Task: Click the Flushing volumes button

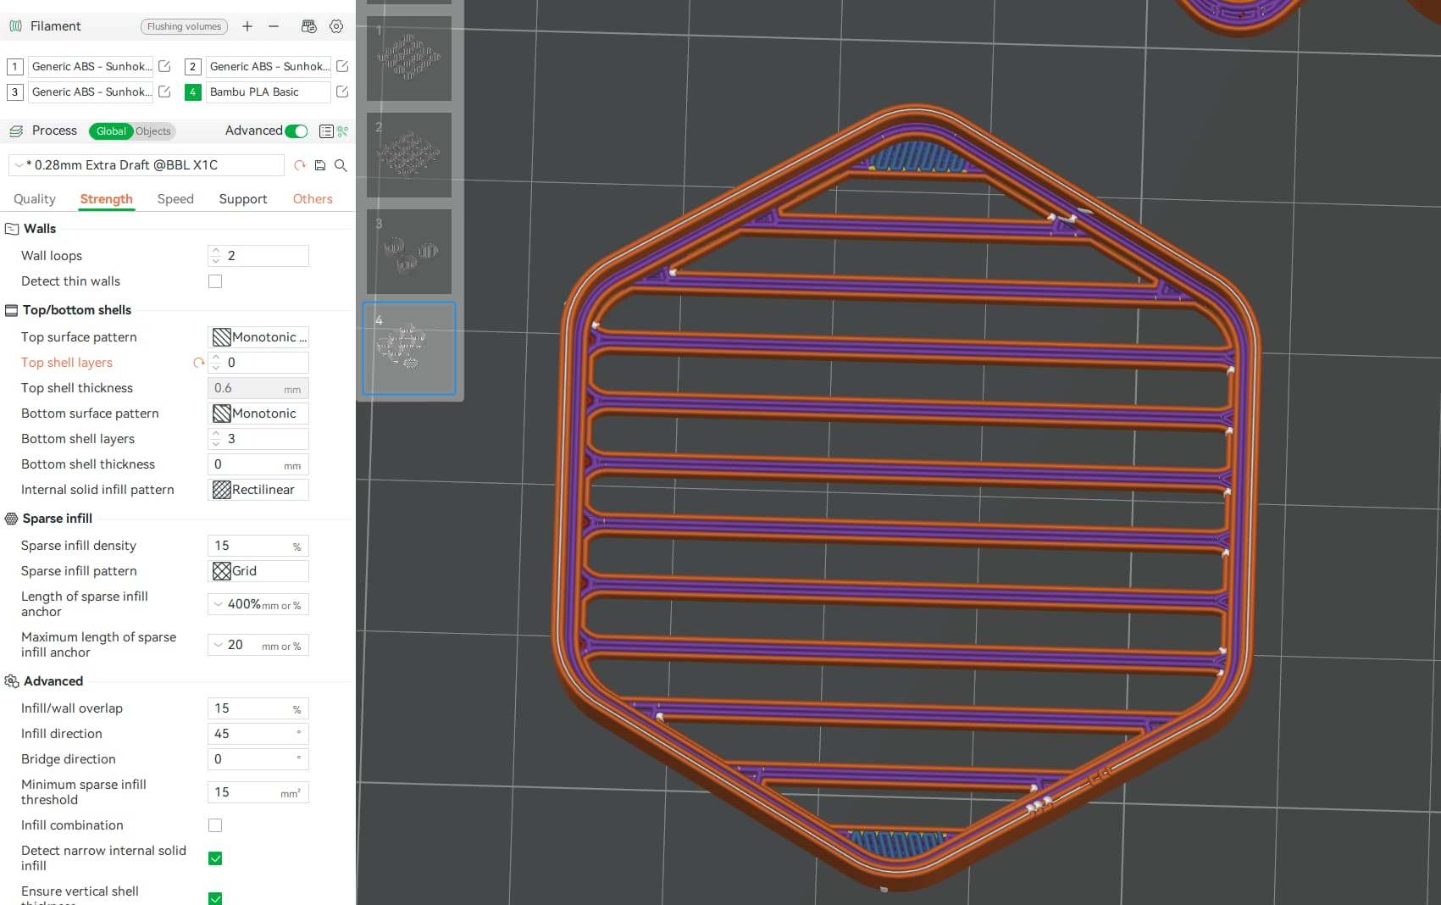Action: [x=184, y=26]
